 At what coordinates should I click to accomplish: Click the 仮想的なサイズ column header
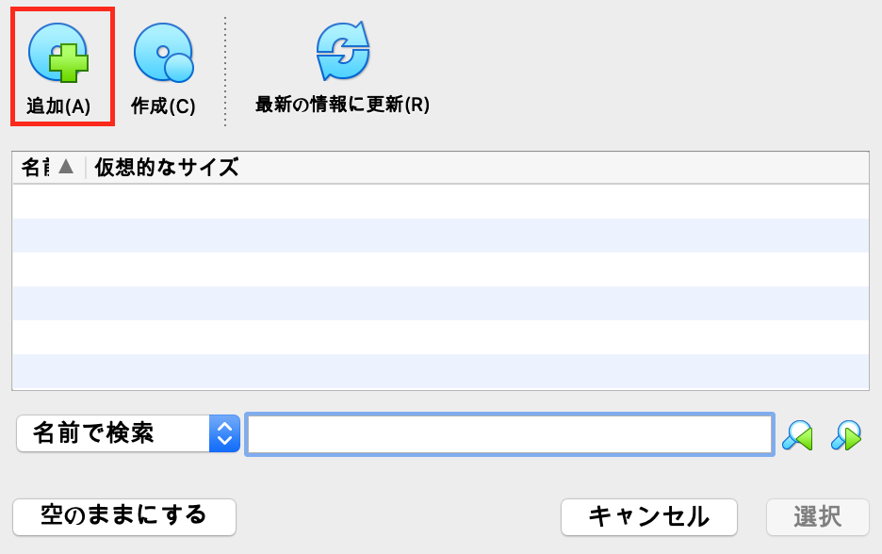tap(166, 168)
